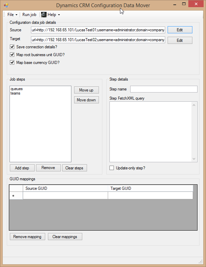Click FetchXML scrollbar down arrow

pyautogui.click(x=194, y=159)
